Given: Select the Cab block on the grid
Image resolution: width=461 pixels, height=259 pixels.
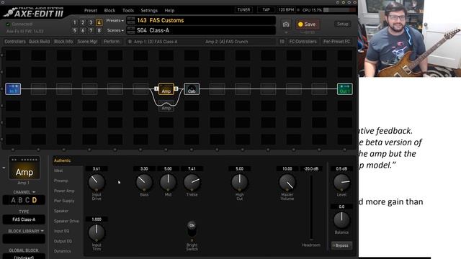Looking at the screenshot, I should coord(192,89).
